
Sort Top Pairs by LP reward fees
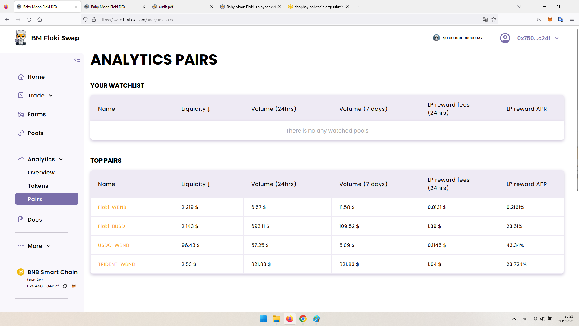coord(448,184)
